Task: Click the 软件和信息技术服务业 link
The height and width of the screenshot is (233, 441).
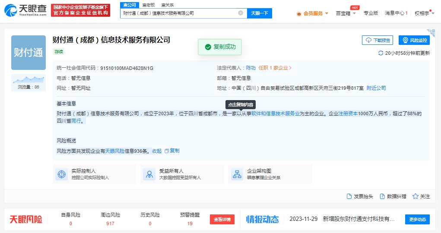Action: tap(275, 113)
